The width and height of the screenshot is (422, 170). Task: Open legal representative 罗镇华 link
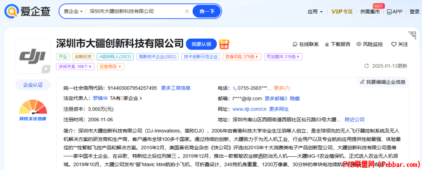(x=100, y=98)
